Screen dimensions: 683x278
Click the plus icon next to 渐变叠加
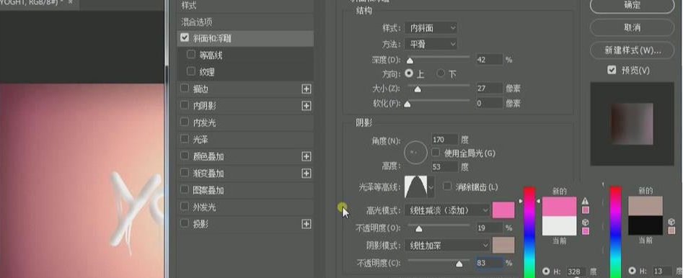[x=307, y=173]
